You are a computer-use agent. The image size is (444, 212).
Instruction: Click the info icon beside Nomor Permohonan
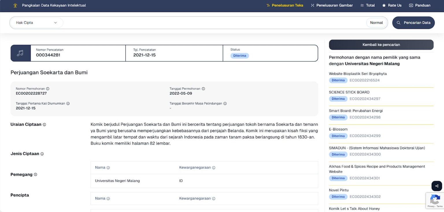48,88
